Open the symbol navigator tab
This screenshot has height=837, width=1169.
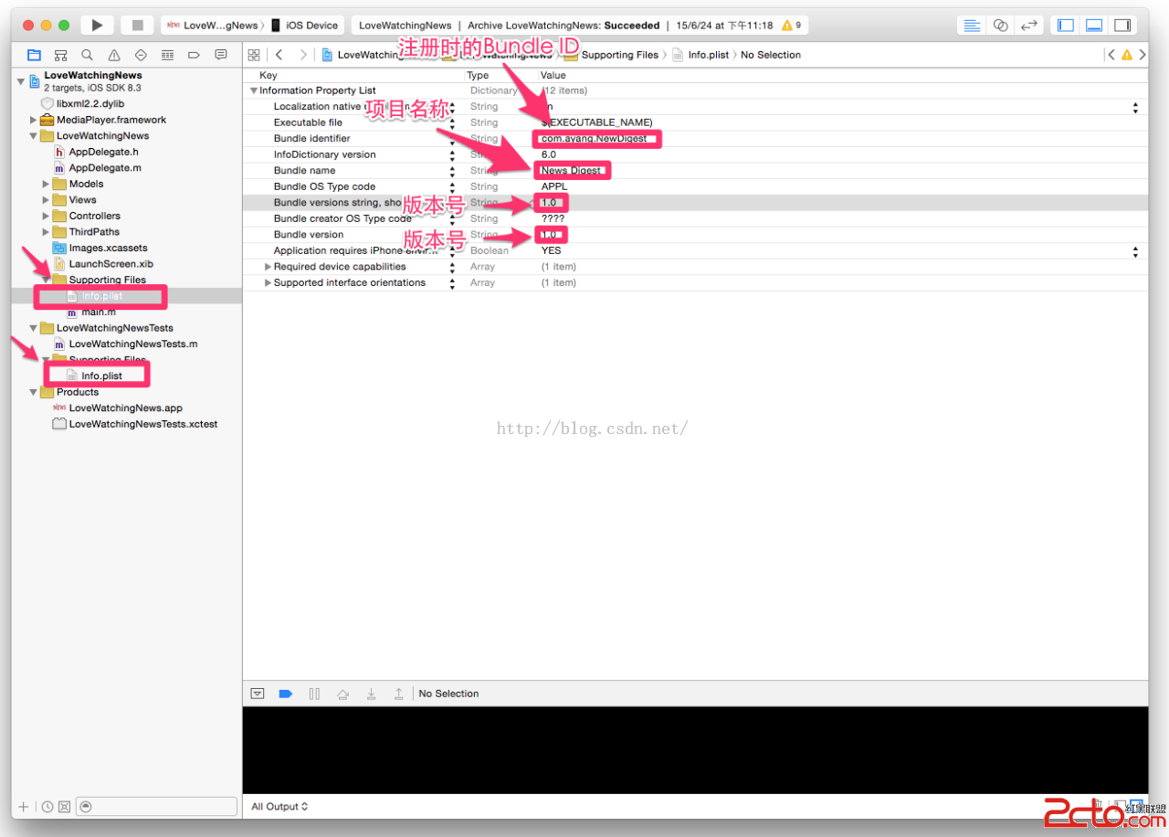(60, 55)
